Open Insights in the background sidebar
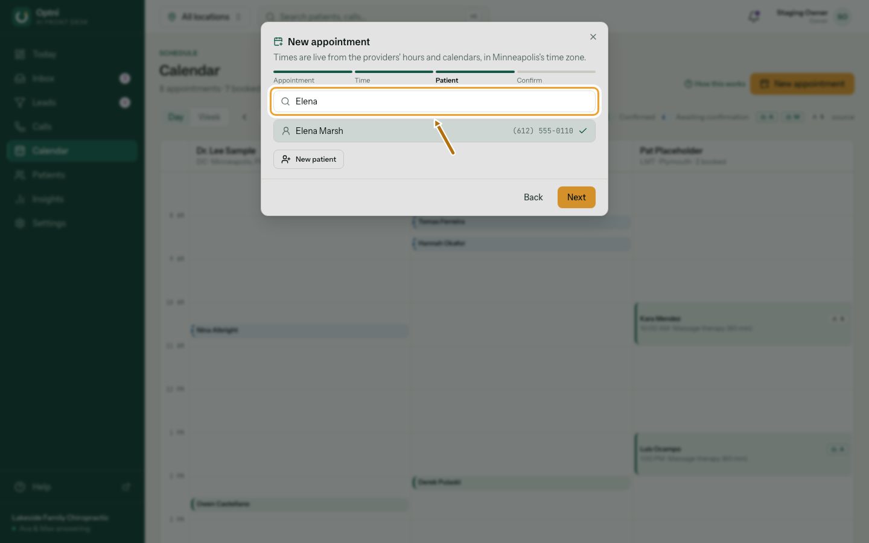This screenshot has width=869, height=543. click(72, 199)
